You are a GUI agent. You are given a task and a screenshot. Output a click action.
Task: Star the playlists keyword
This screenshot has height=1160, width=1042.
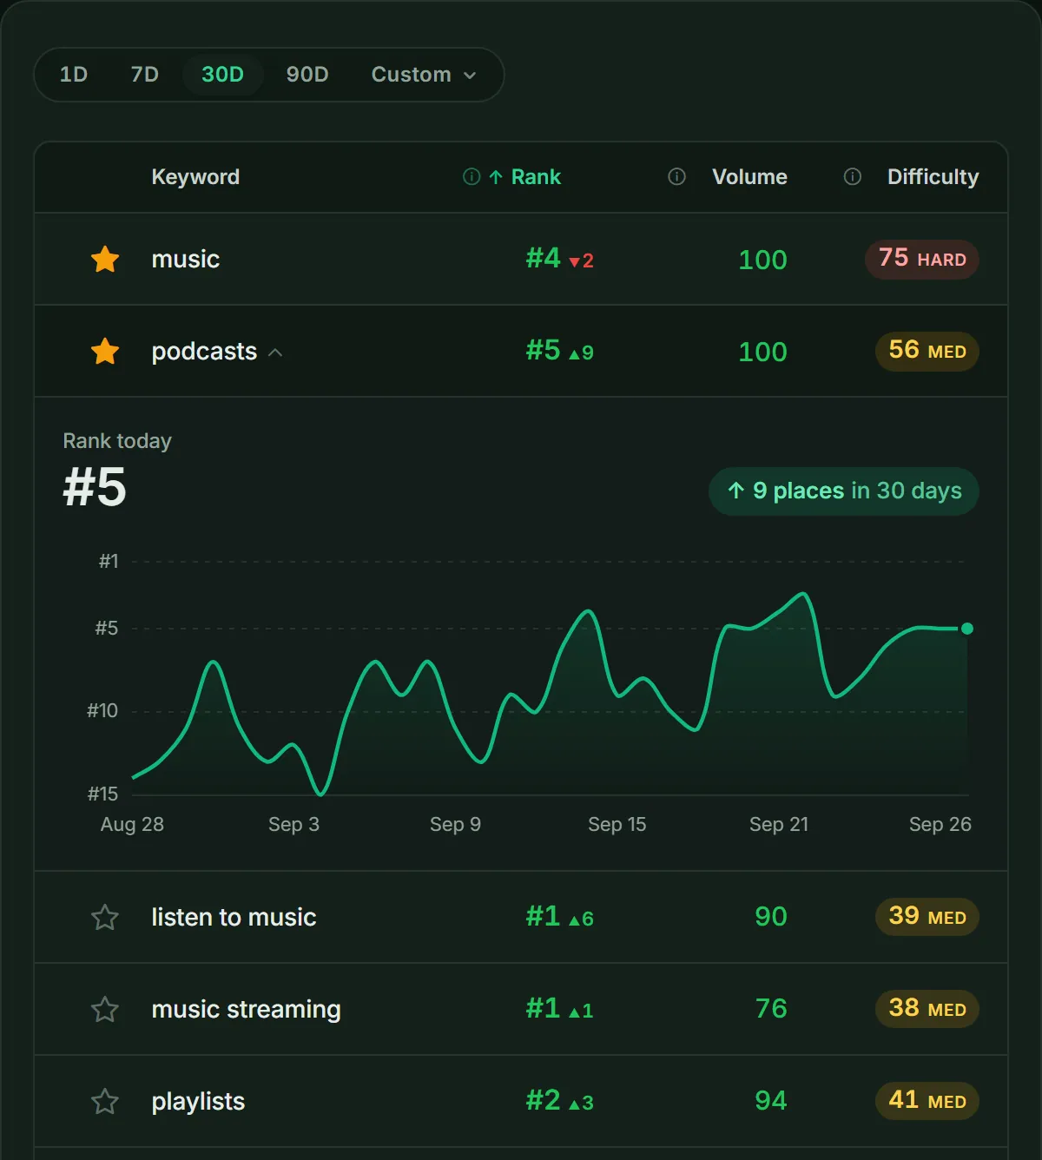click(105, 1101)
